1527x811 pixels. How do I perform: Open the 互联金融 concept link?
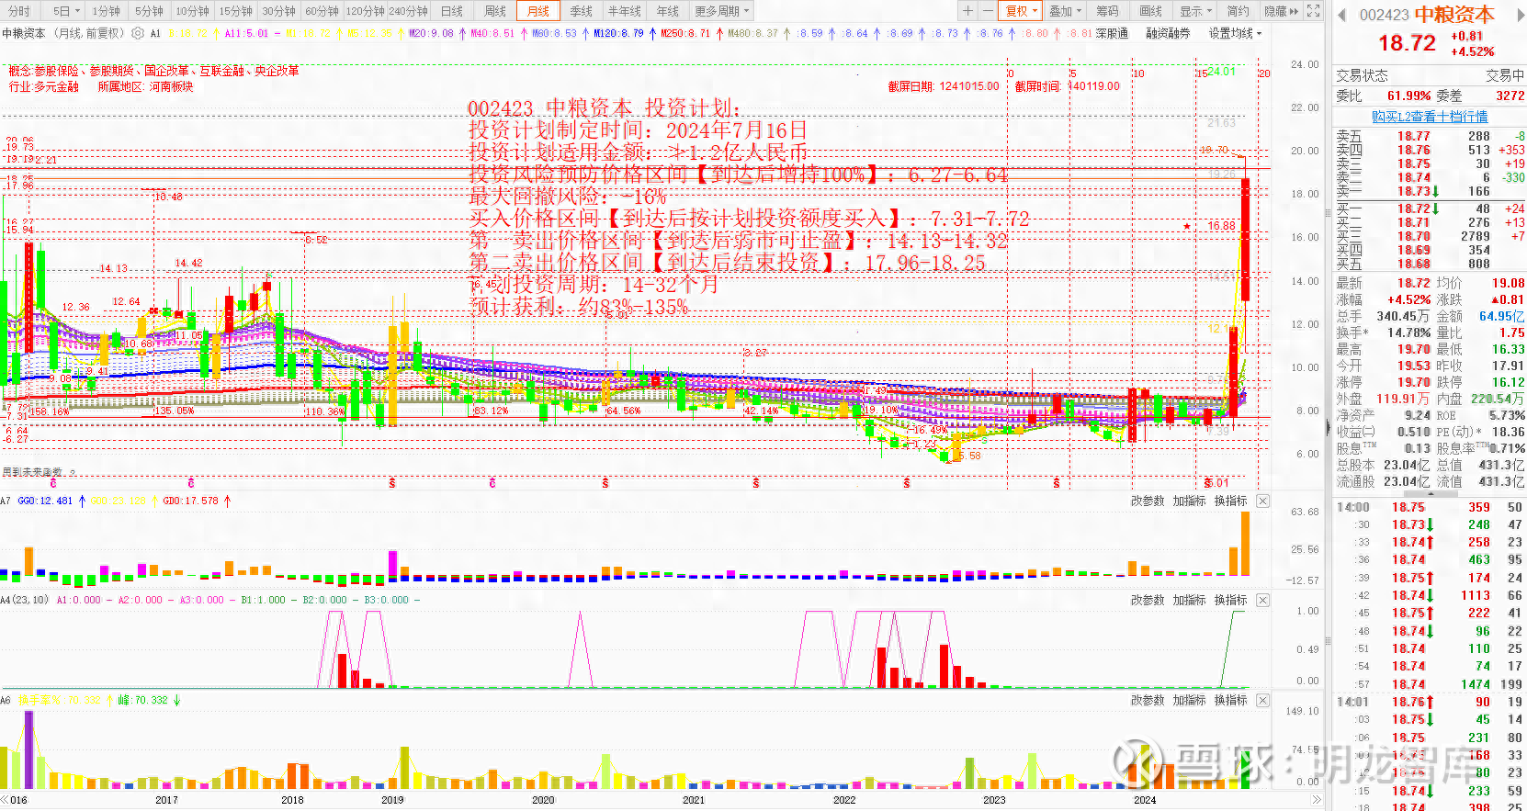(221, 71)
